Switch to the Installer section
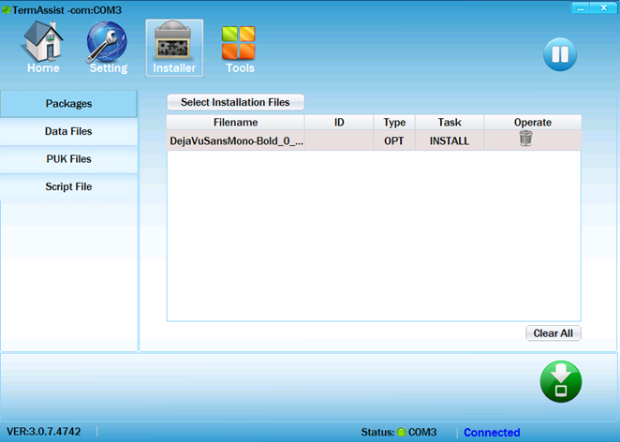This screenshot has height=442, width=620. coord(174,48)
